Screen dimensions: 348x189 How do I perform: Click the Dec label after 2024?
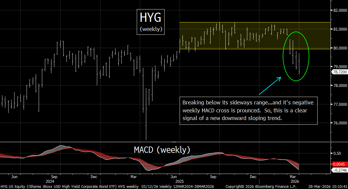point(94,177)
